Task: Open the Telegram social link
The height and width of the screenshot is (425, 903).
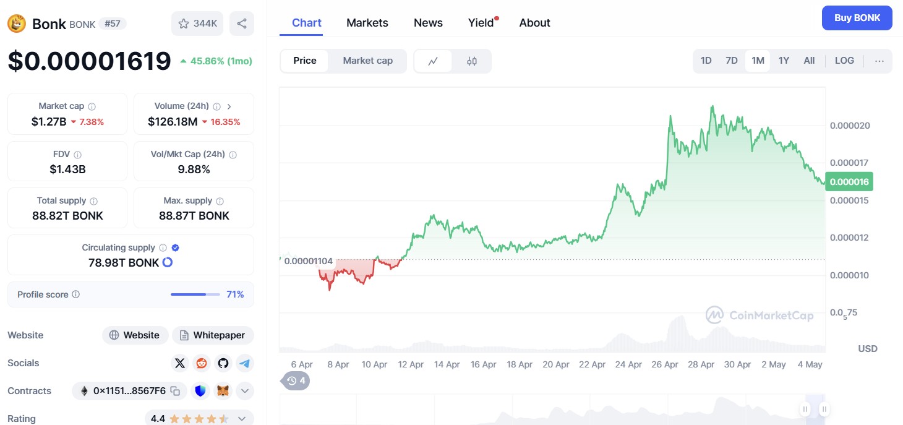Action: coord(245,363)
